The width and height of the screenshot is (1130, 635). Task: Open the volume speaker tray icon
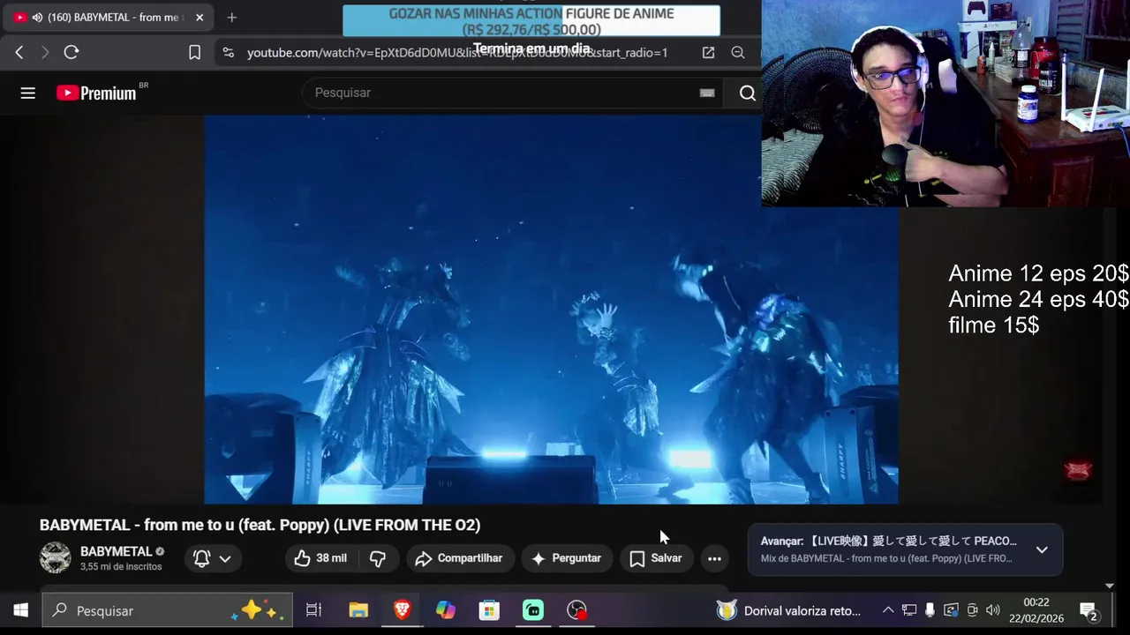point(993,610)
